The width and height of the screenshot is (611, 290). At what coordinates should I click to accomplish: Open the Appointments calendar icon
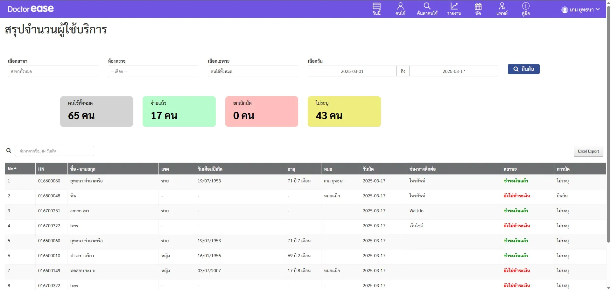coord(478,9)
